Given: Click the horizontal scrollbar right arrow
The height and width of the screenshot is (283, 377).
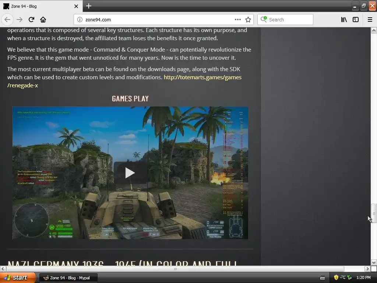Looking at the screenshot, I should point(367,269).
